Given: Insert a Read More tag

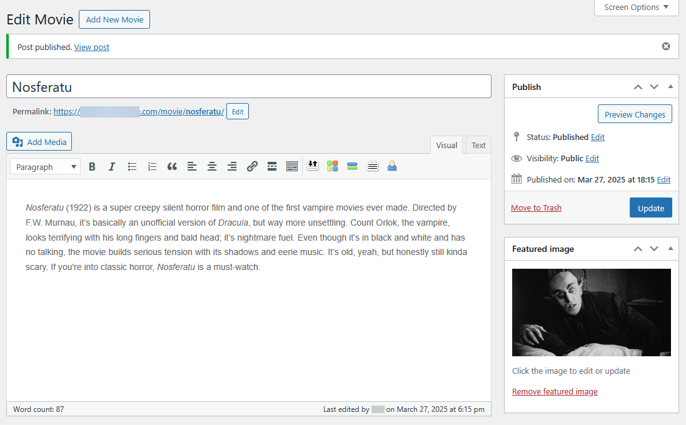Looking at the screenshot, I should tap(272, 166).
